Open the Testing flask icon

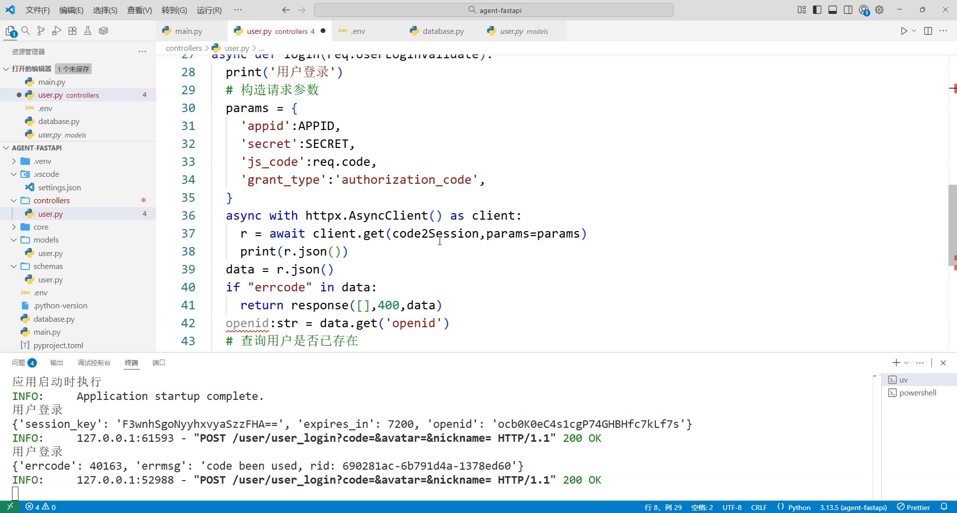click(x=88, y=31)
